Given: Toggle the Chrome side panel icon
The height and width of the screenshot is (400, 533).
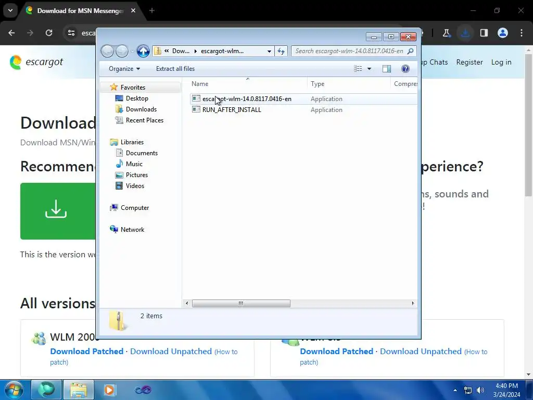Looking at the screenshot, I should point(484,33).
